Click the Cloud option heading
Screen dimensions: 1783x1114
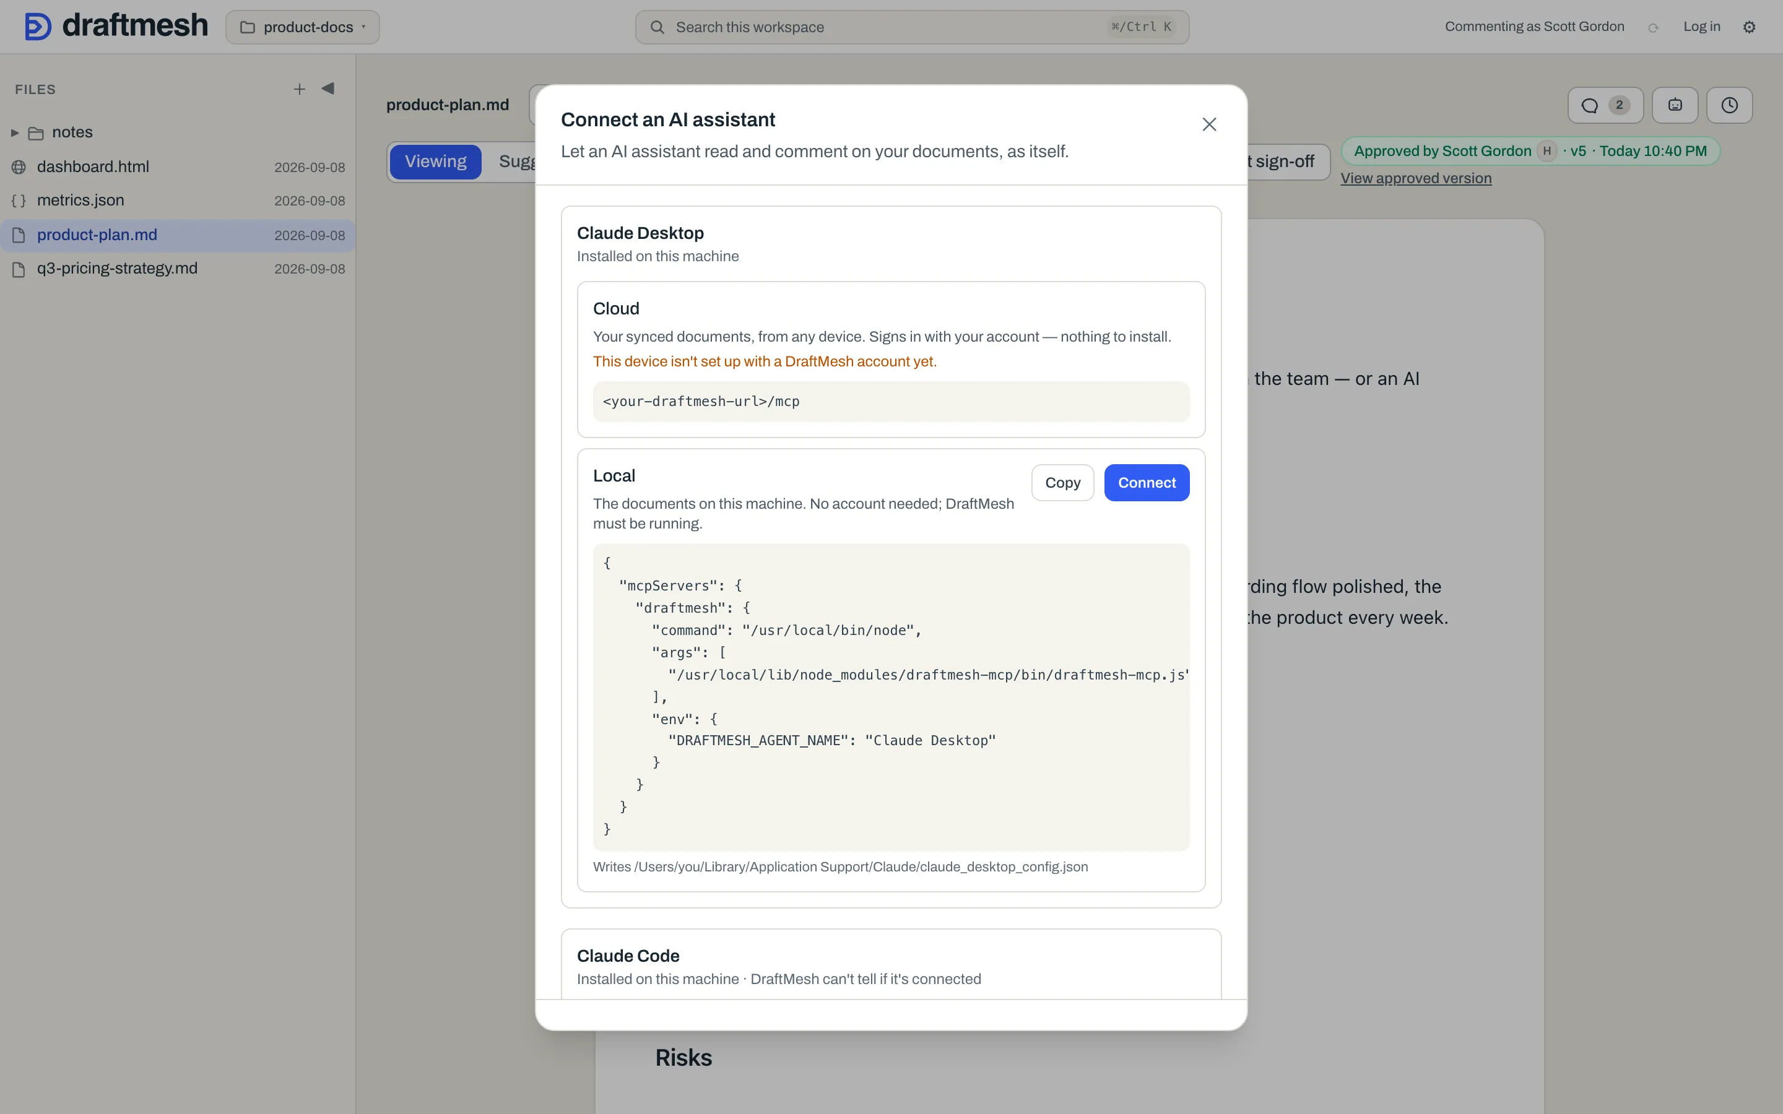pyautogui.click(x=616, y=309)
